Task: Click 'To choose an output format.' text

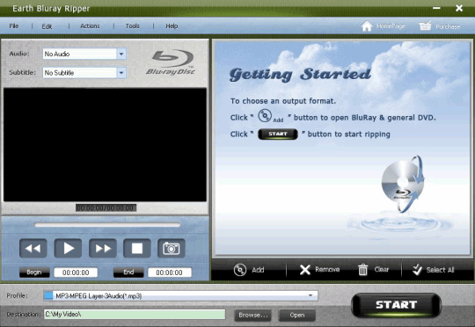Action: pos(283,101)
